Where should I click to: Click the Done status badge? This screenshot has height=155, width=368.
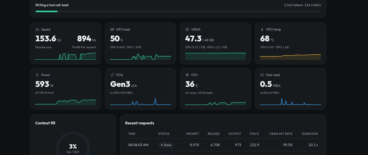tap(166, 145)
